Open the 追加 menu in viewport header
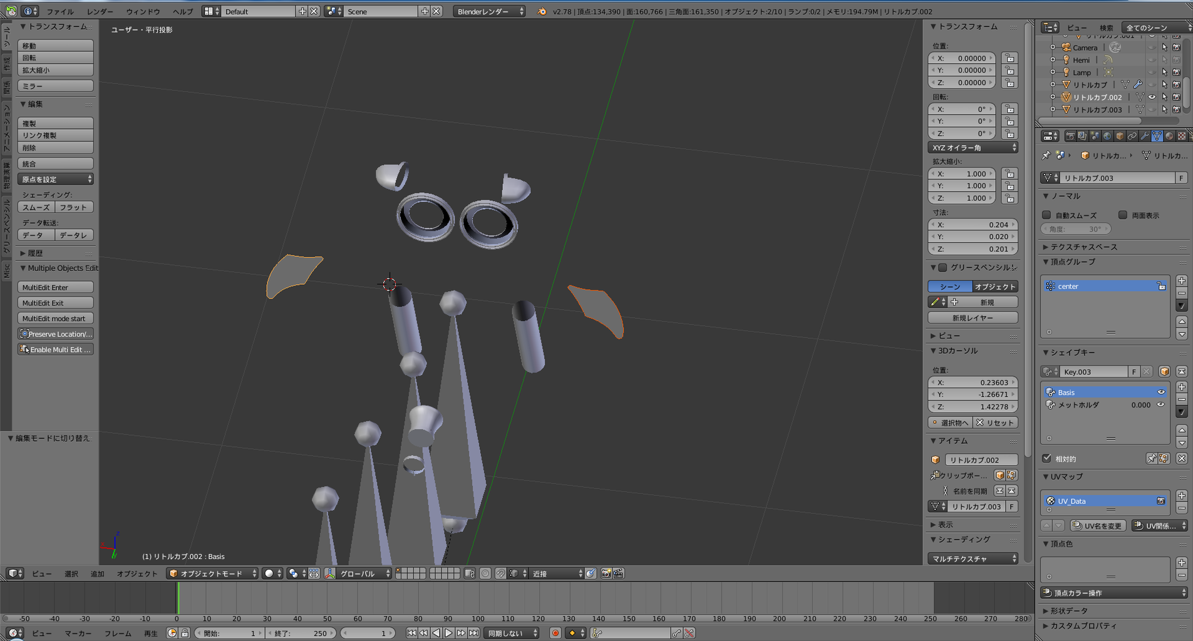This screenshot has width=1193, height=641. tap(97, 573)
